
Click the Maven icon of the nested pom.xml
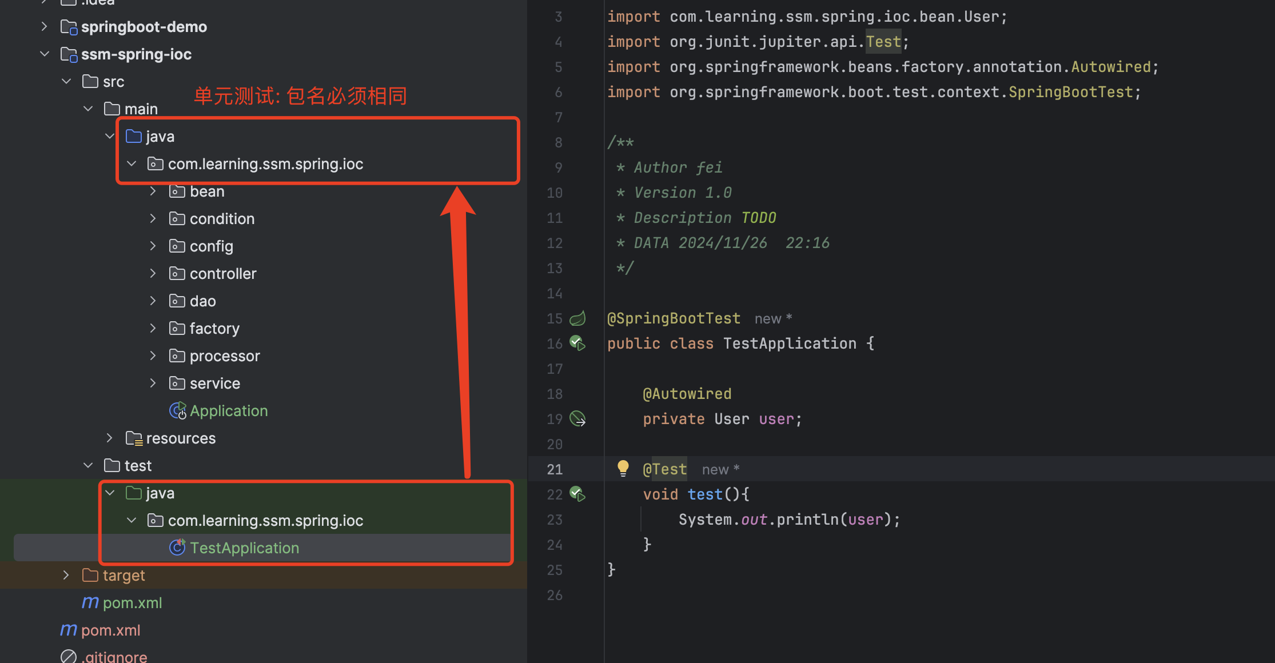90,602
